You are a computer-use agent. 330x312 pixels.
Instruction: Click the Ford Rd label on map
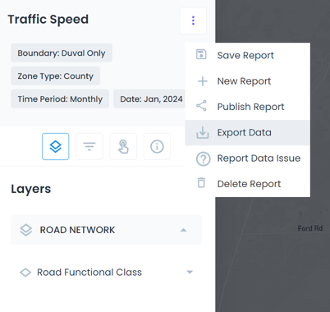[x=310, y=228]
